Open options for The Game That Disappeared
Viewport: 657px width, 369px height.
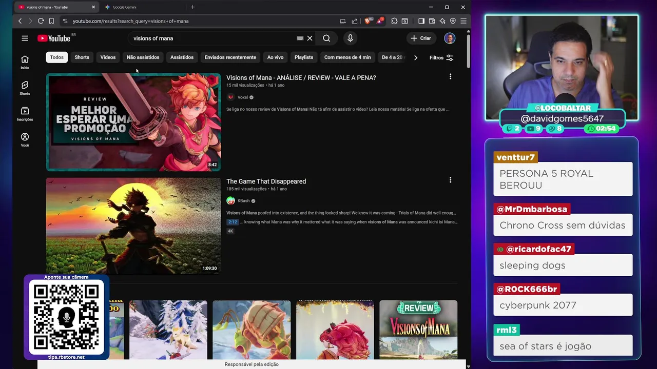450,180
